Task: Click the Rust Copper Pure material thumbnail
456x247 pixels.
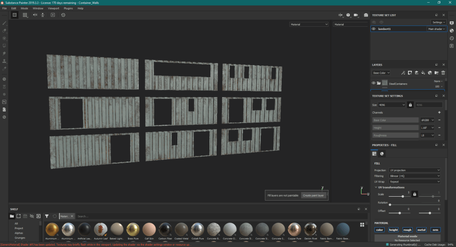Action: pos(295,229)
